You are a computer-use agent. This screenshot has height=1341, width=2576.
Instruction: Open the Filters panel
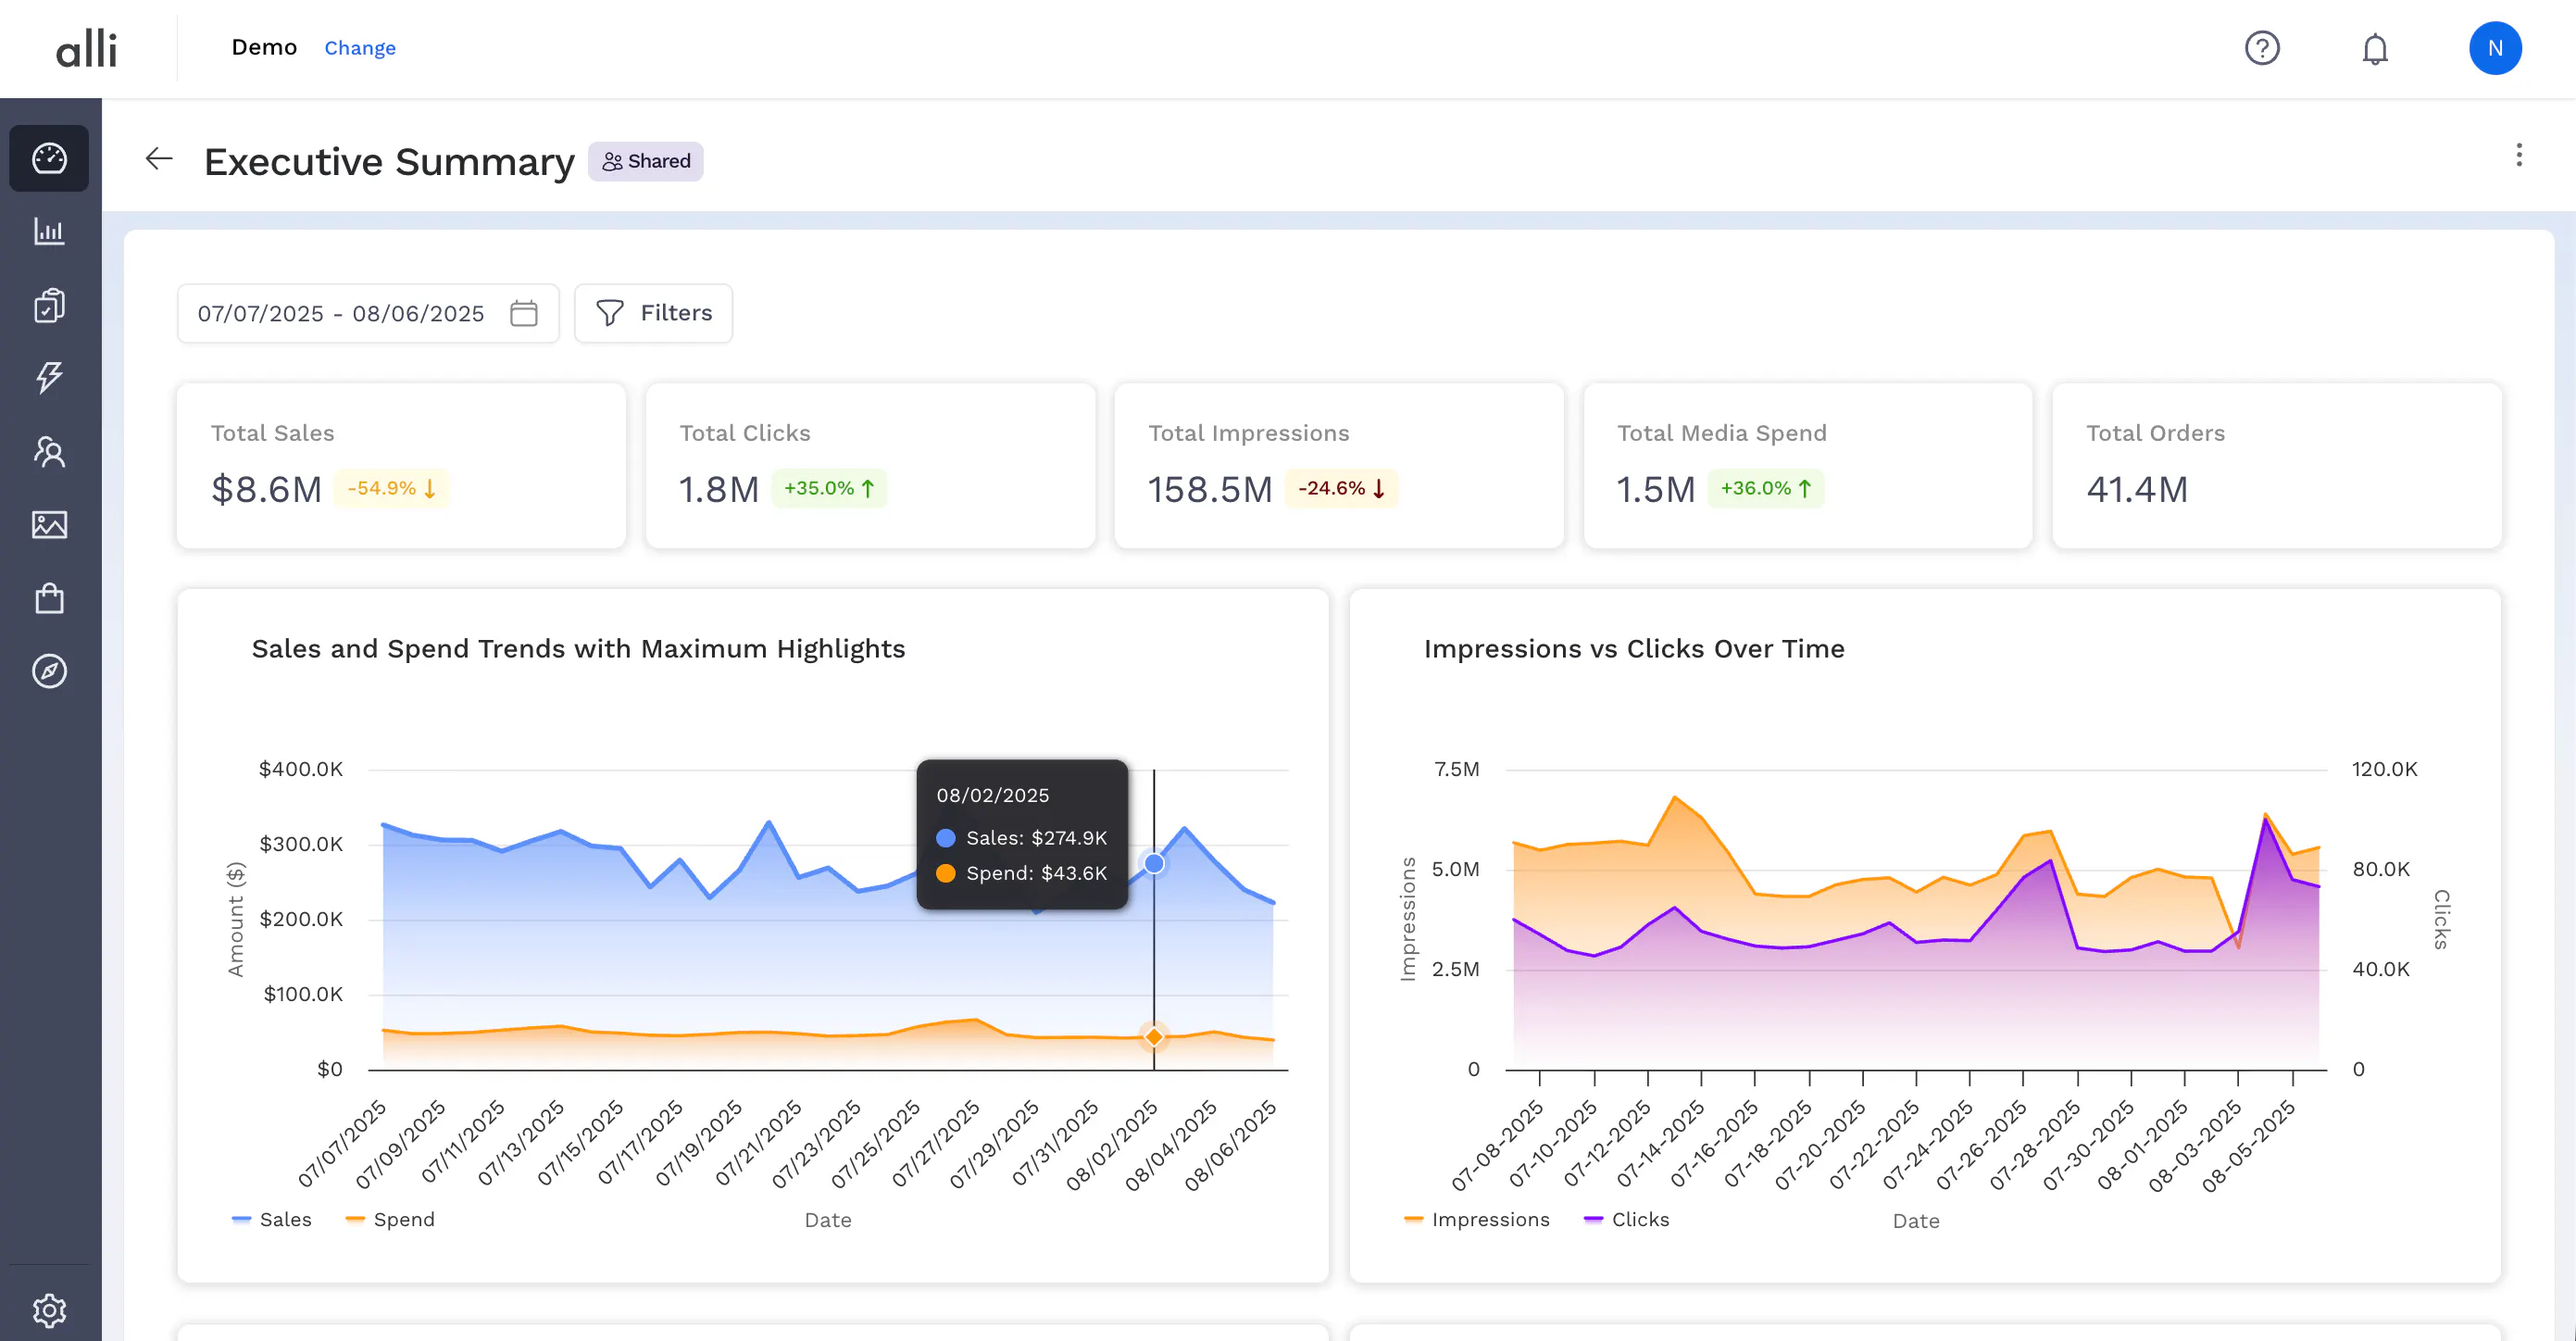(x=653, y=313)
